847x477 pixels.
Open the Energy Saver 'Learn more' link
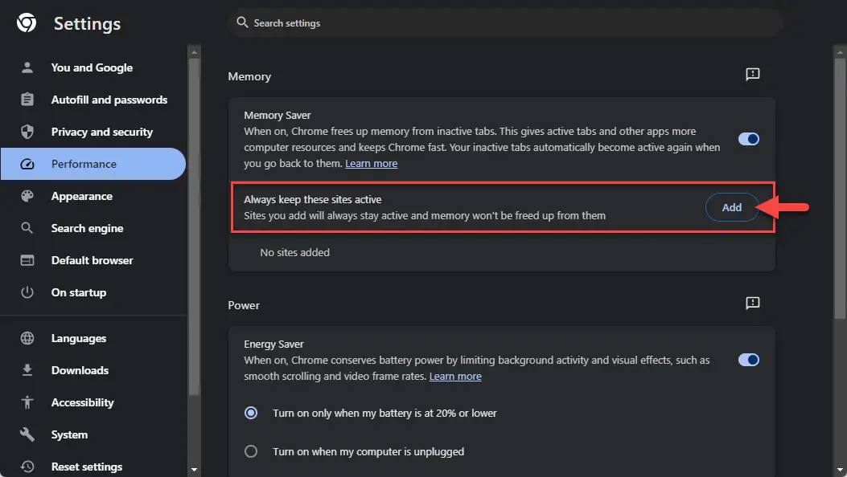click(455, 375)
